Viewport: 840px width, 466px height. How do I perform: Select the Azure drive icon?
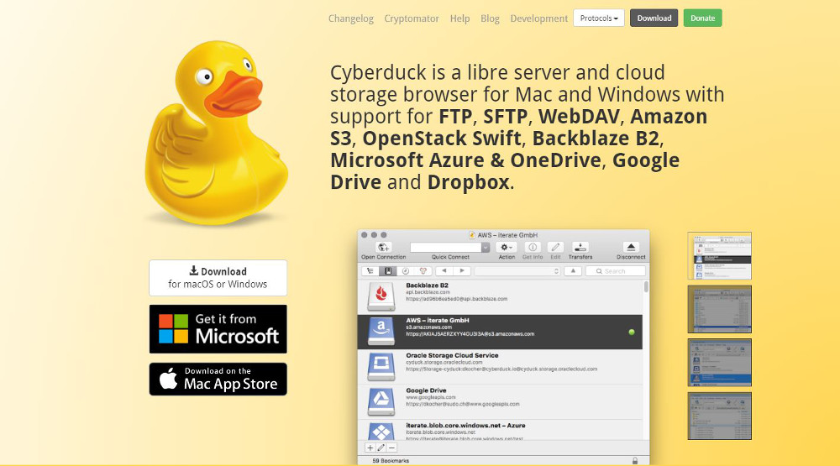tap(381, 432)
